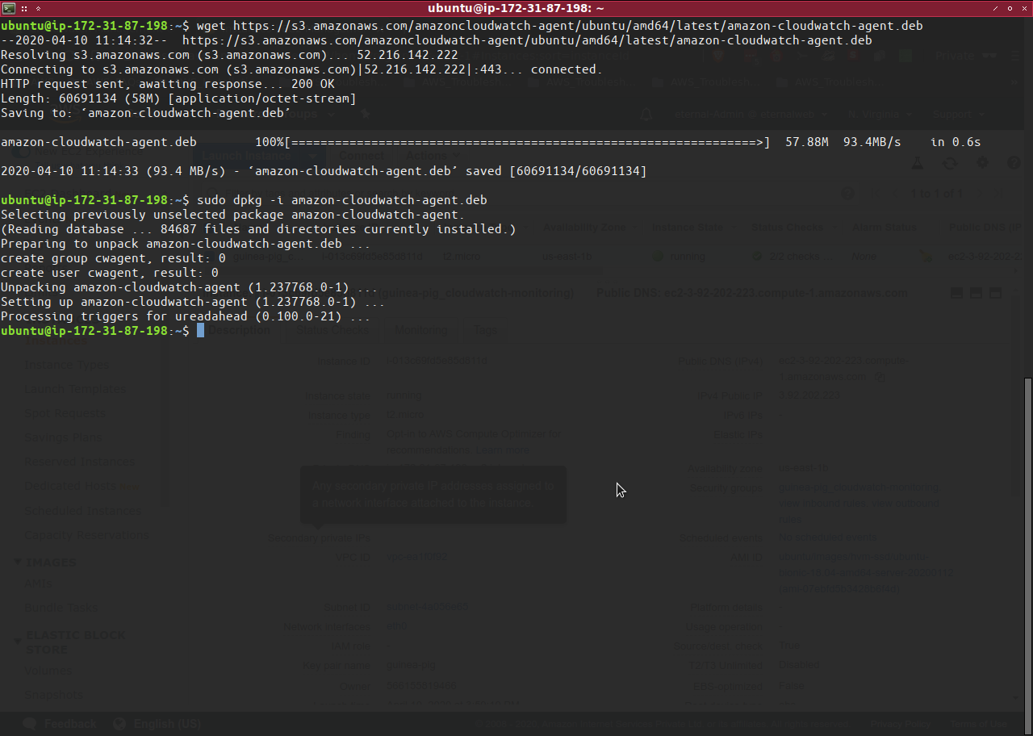Open Volumes in the AWS sidebar behind
Image resolution: width=1033 pixels, height=736 pixels.
pos(48,670)
